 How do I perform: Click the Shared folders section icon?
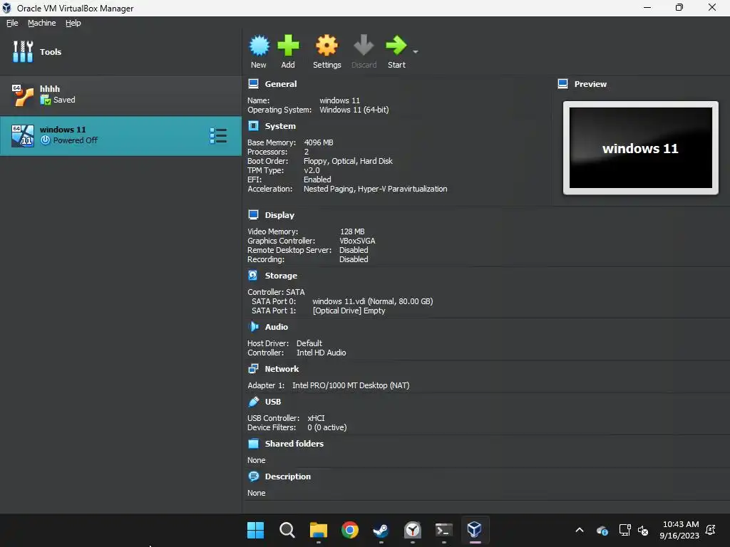point(253,443)
